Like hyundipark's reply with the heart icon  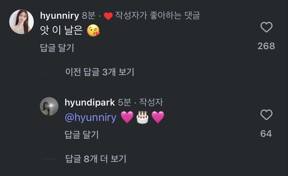click(x=266, y=115)
